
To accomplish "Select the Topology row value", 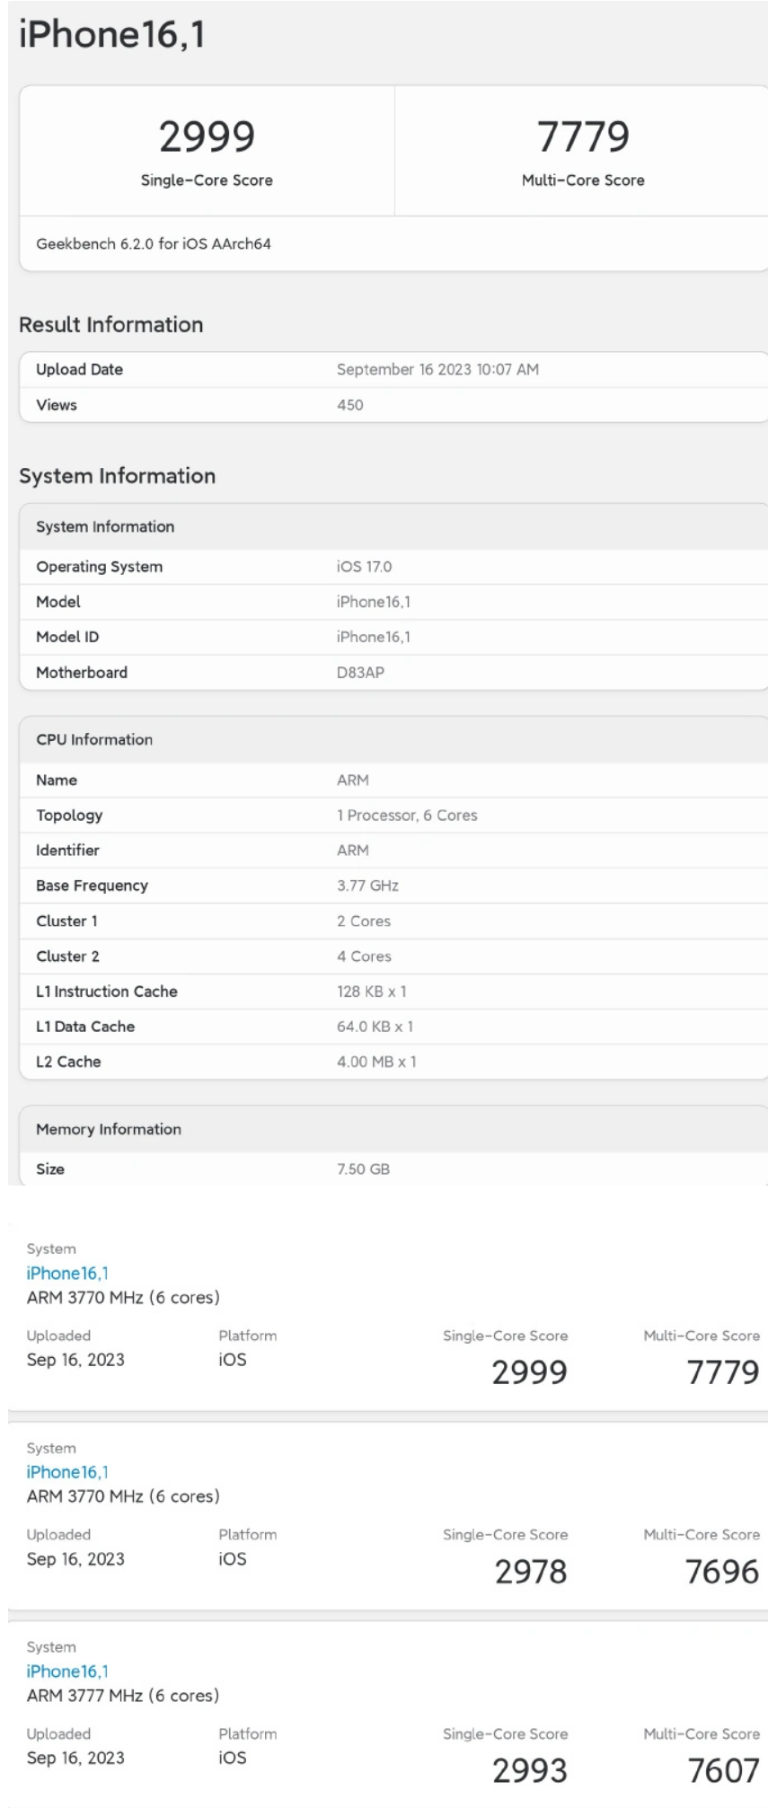I will [x=407, y=816].
